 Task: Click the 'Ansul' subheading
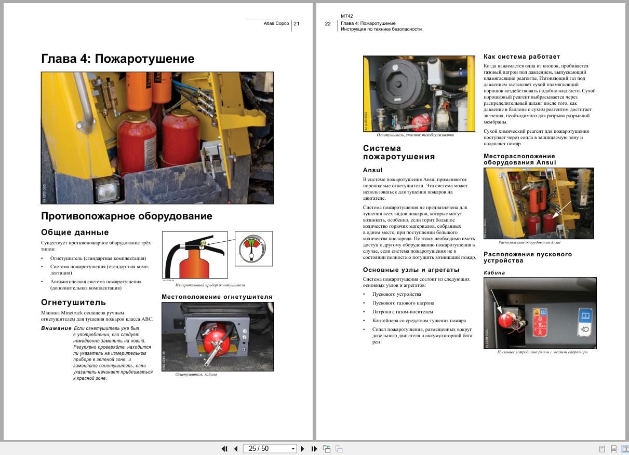(x=372, y=170)
